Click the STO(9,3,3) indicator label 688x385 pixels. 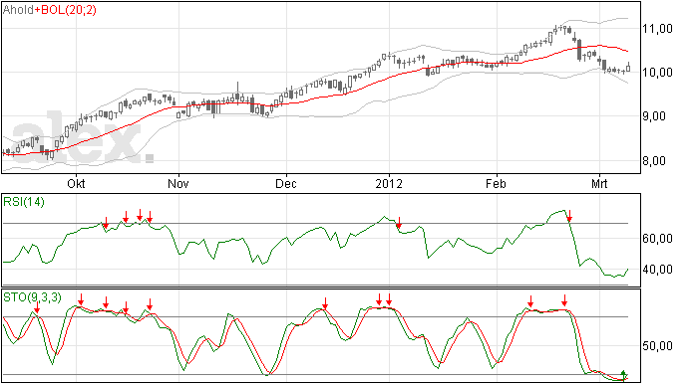point(32,297)
